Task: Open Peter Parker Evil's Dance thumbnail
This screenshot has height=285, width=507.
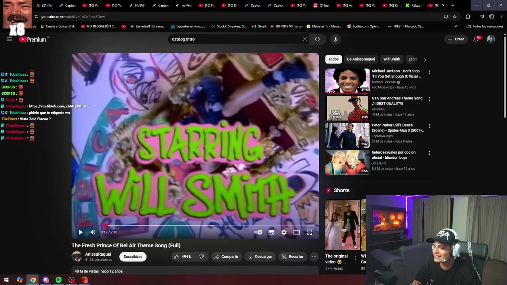Action: (x=347, y=135)
